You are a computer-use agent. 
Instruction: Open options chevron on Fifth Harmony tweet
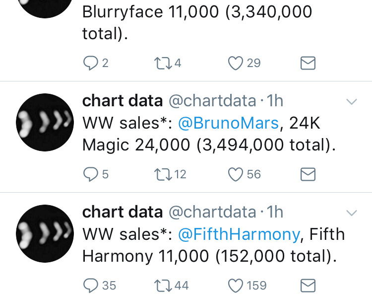(x=352, y=213)
